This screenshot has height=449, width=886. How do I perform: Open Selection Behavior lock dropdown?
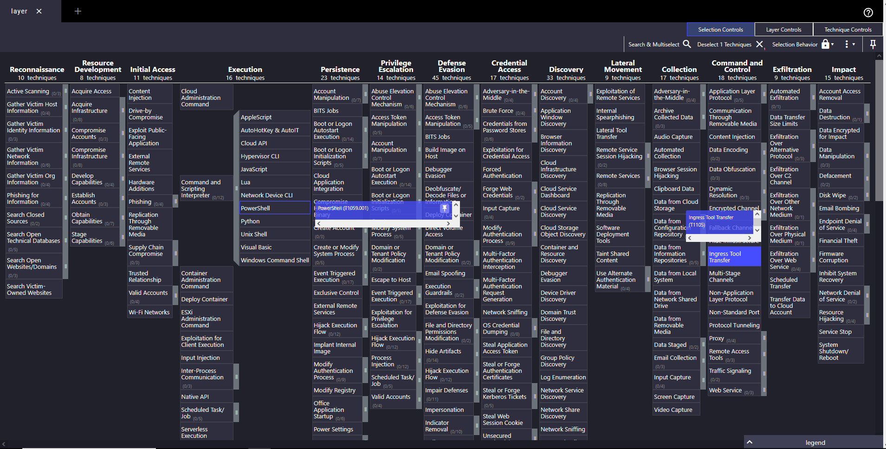pos(828,44)
